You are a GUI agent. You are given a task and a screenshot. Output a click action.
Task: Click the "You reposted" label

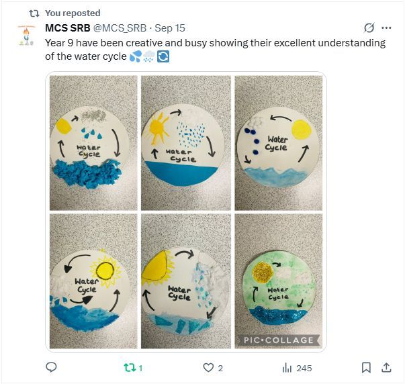pos(73,13)
